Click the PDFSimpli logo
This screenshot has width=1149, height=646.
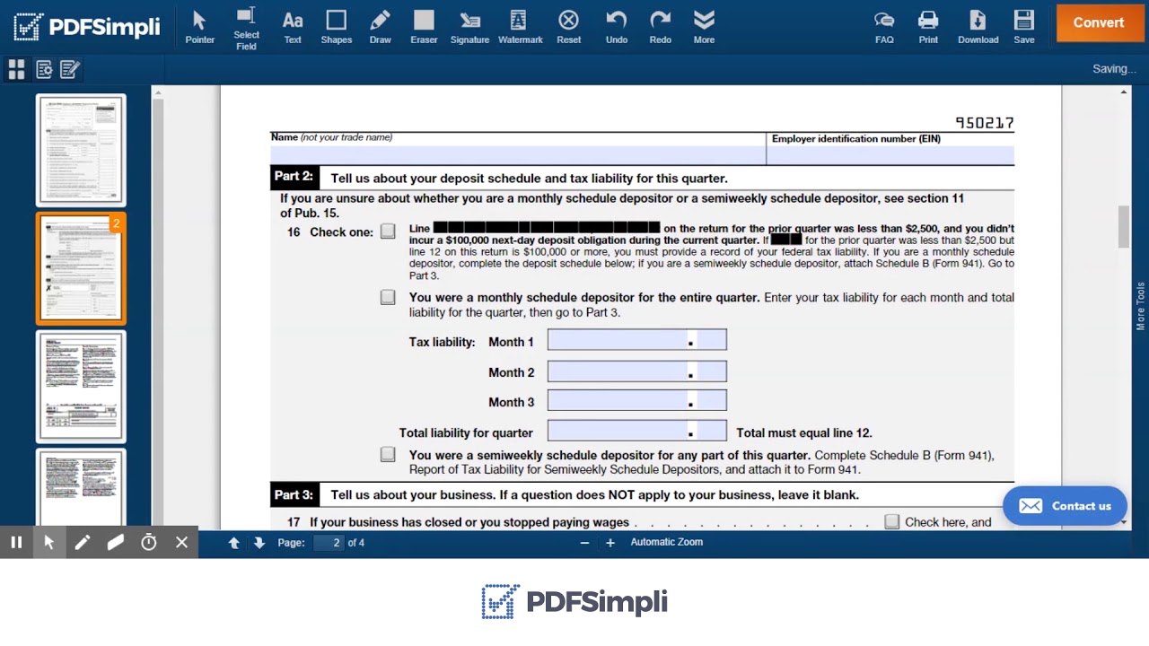[87, 27]
